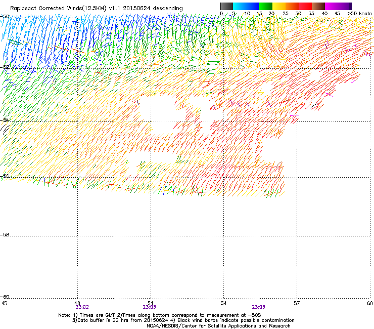Click the legend scale label '25'
Image resolution: width=374 pixels, height=329 pixels.
286,14
